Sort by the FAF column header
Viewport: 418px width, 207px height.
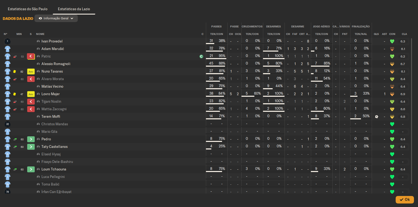[295, 34]
